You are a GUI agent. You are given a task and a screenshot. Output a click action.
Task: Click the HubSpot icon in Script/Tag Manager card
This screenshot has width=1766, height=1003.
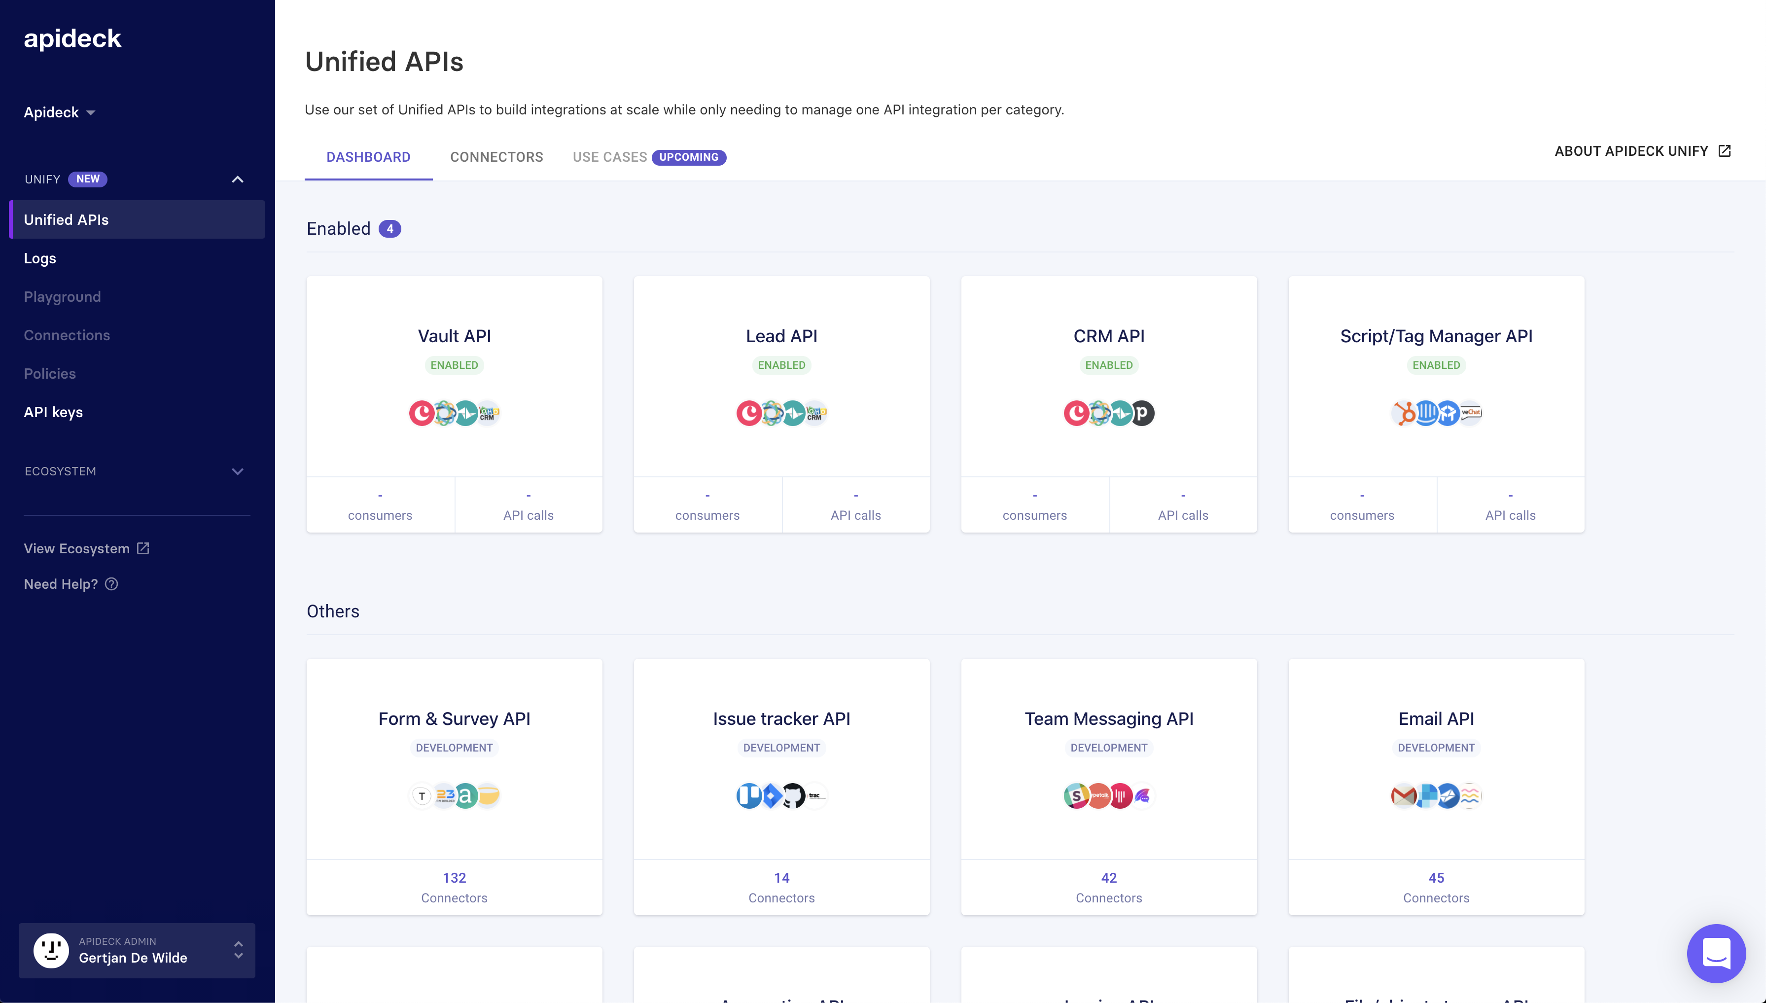1405,413
